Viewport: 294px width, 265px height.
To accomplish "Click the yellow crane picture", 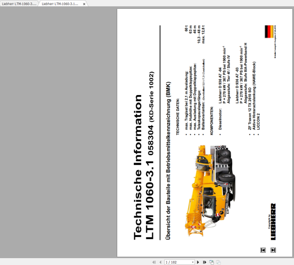I will tap(210, 190).
